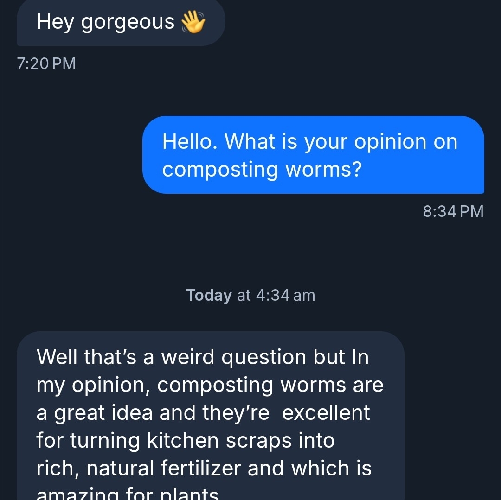
Task: Tap the bold "Today" label
Action: 209,295
